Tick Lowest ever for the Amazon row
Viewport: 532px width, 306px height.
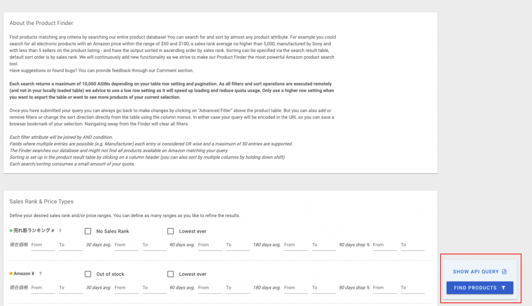click(x=170, y=274)
